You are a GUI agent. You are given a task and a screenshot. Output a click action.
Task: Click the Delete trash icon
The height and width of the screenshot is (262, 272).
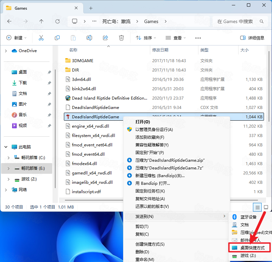coord(121,38)
